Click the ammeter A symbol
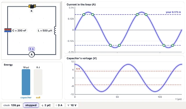 32,54
